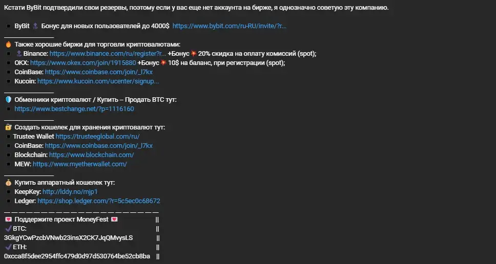Viewport: 496px width, 264px height.
Task: Click the checkmark icon beside ETH
Action: 9,247
